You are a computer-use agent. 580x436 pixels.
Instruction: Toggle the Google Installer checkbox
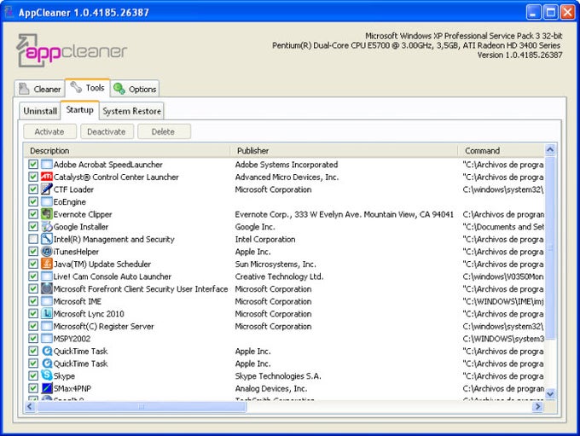point(33,226)
